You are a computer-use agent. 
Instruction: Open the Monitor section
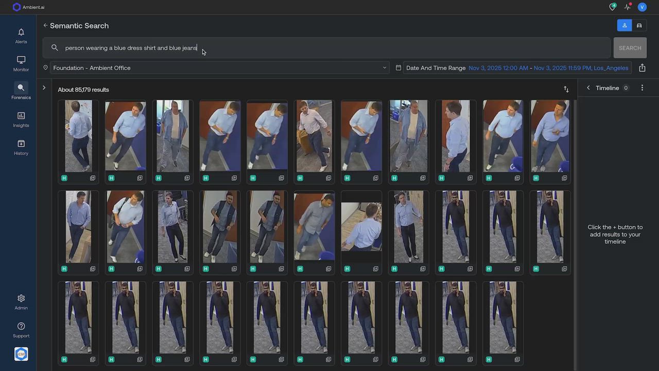[x=21, y=63]
